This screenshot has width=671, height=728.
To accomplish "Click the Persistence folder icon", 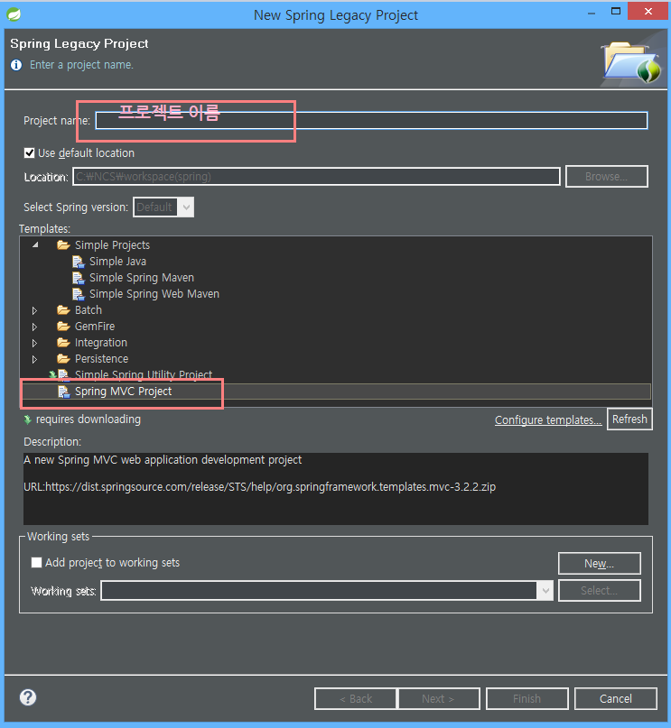I will click(63, 359).
